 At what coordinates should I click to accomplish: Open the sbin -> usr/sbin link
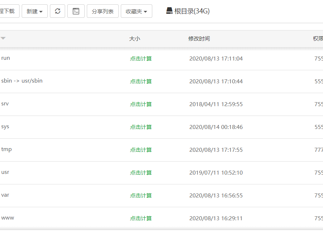(x=22, y=81)
